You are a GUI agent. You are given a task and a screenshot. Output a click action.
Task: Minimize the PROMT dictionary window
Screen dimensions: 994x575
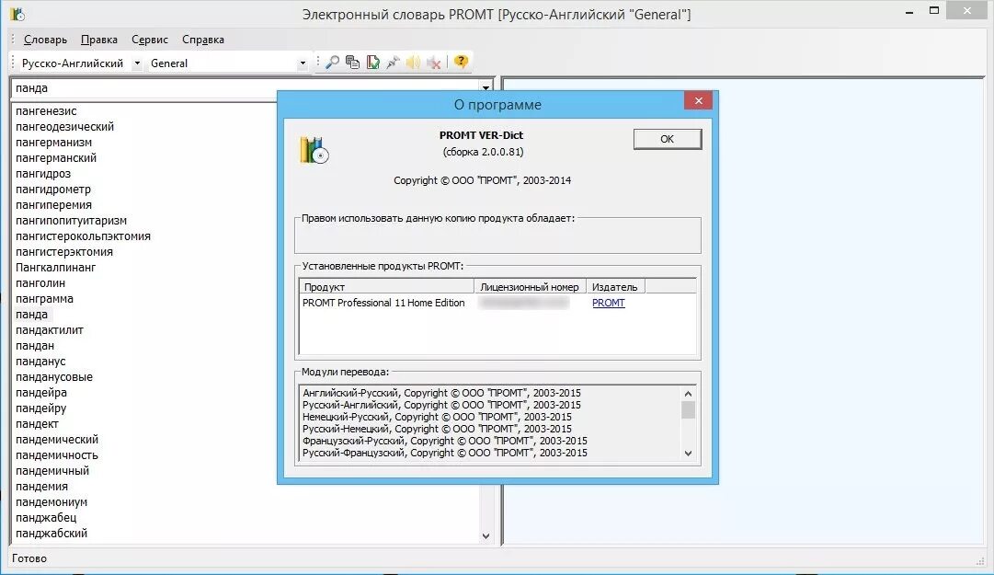tap(909, 11)
